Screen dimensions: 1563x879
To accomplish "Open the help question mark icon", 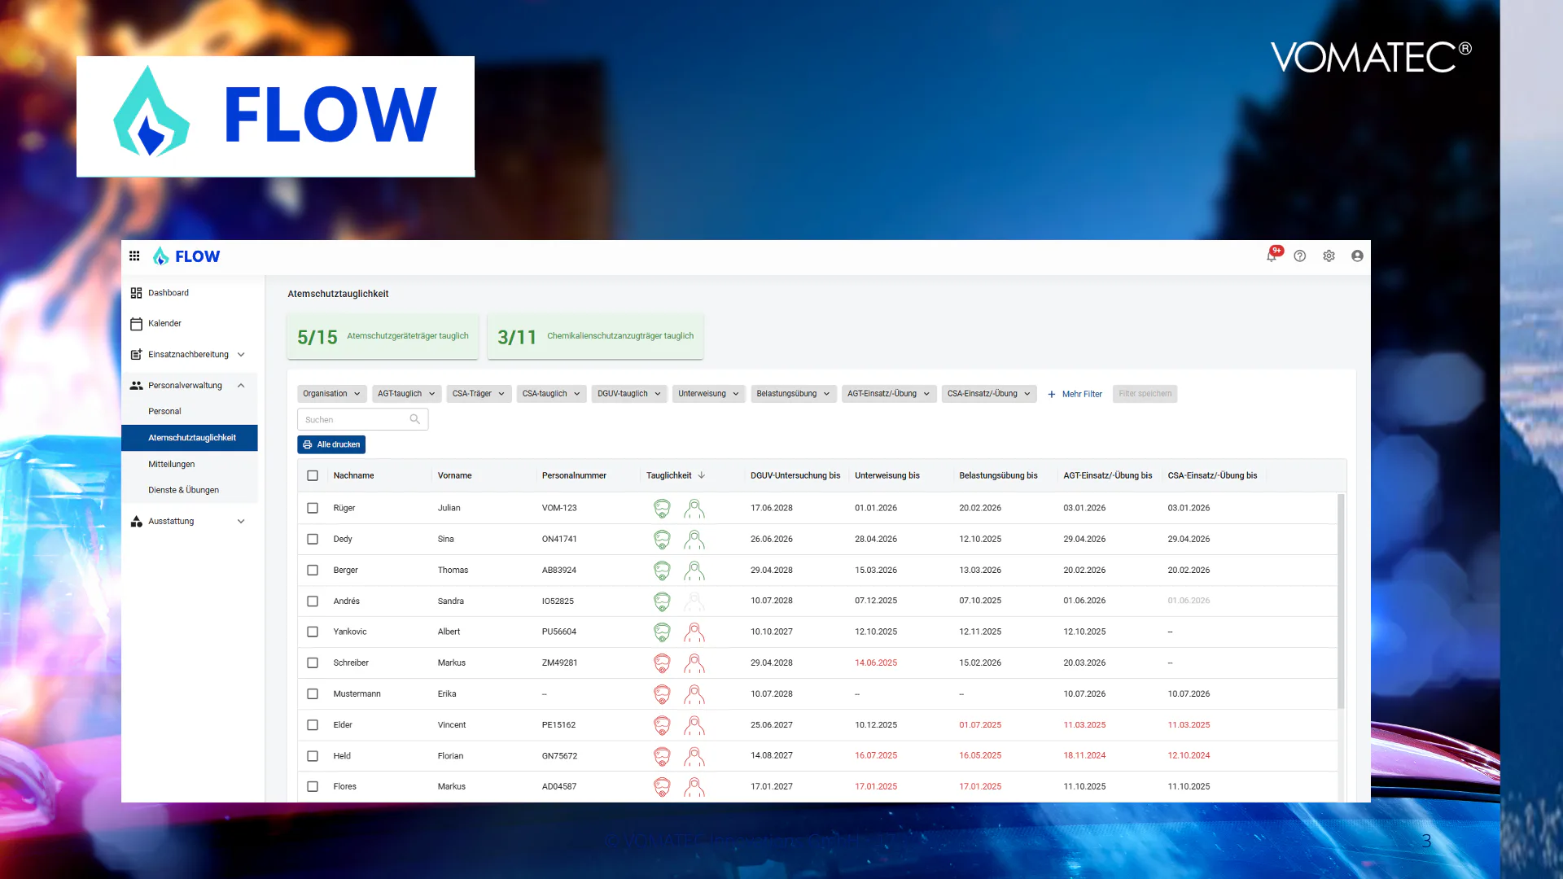I will [x=1300, y=256].
